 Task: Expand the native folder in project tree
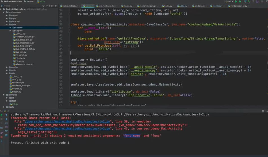click(x=7, y=67)
